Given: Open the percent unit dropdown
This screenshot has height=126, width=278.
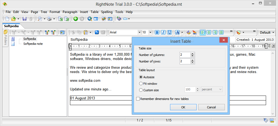Looking at the screenshot, I should click(212, 89).
